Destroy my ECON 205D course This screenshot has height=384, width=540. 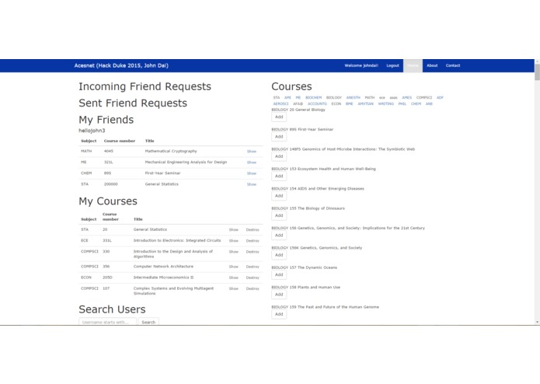253,278
